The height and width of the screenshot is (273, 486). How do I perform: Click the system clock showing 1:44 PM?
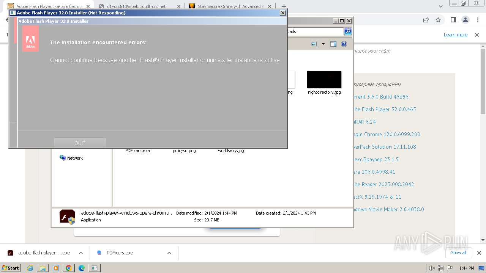pyautogui.click(x=467, y=268)
